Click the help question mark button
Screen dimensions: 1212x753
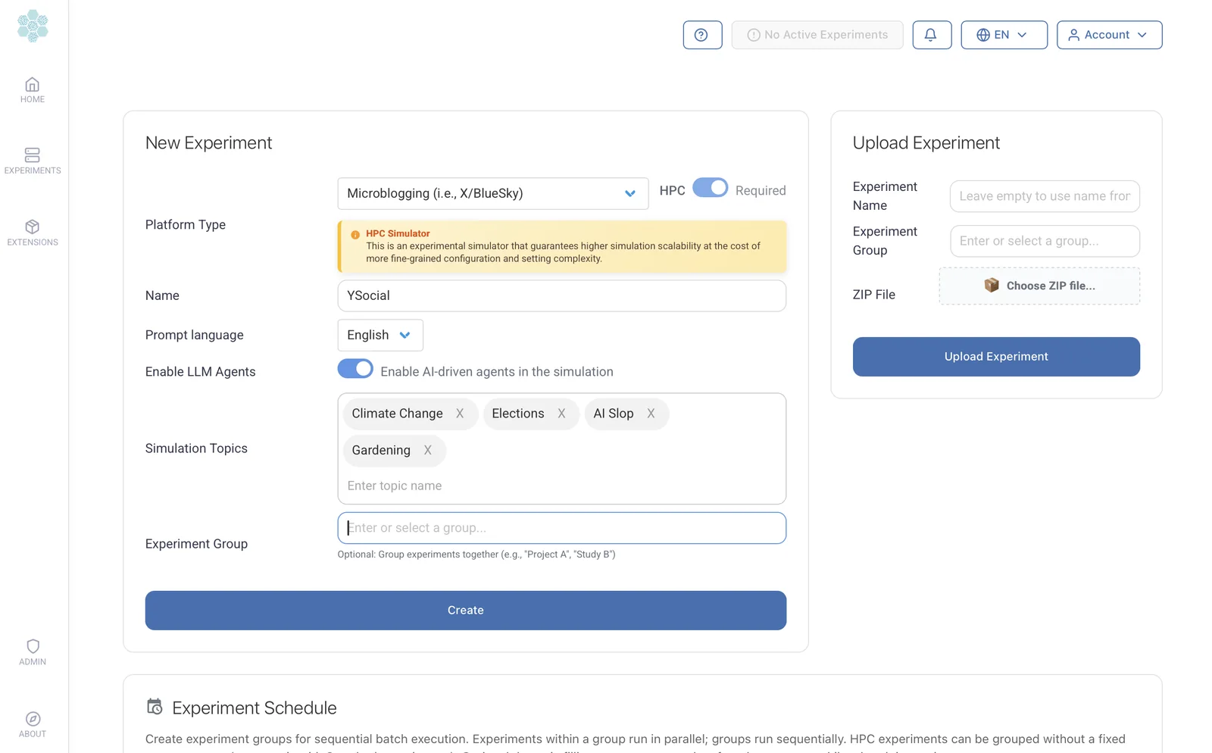click(702, 35)
